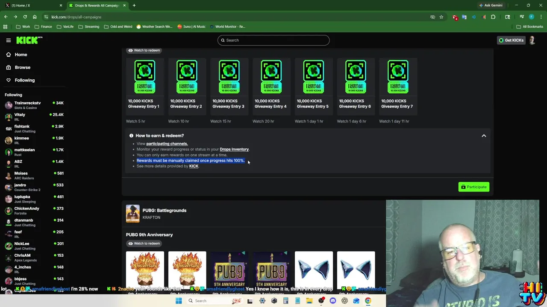547x307 pixels.
Task: Open fishtank channel in sidebar
Action: [34, 128]
